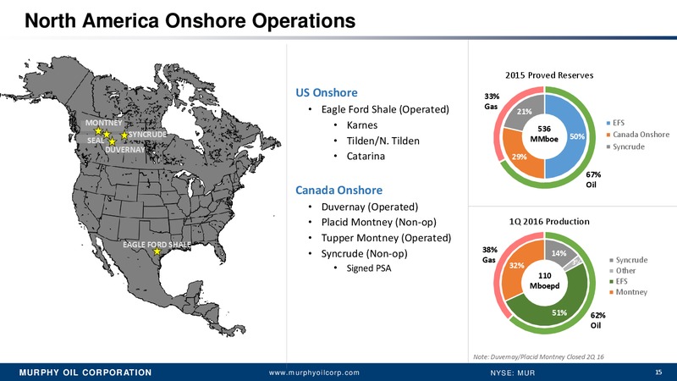Click the orange 32% Montney production segment

tap(517, 266)
